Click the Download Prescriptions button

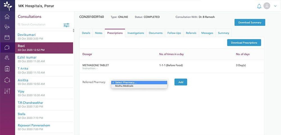244,43
